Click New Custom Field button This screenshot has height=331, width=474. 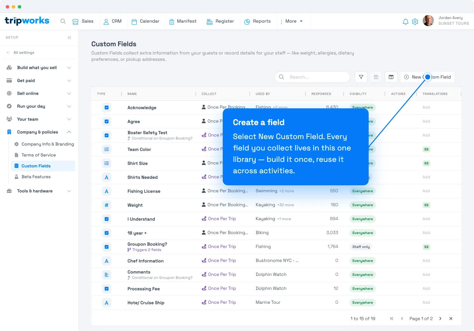click(x=427, y=77)
